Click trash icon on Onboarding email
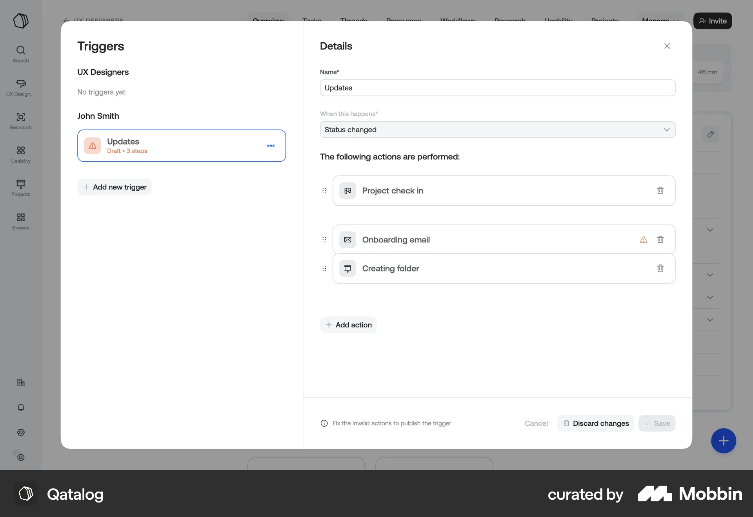 coord(660,239)
